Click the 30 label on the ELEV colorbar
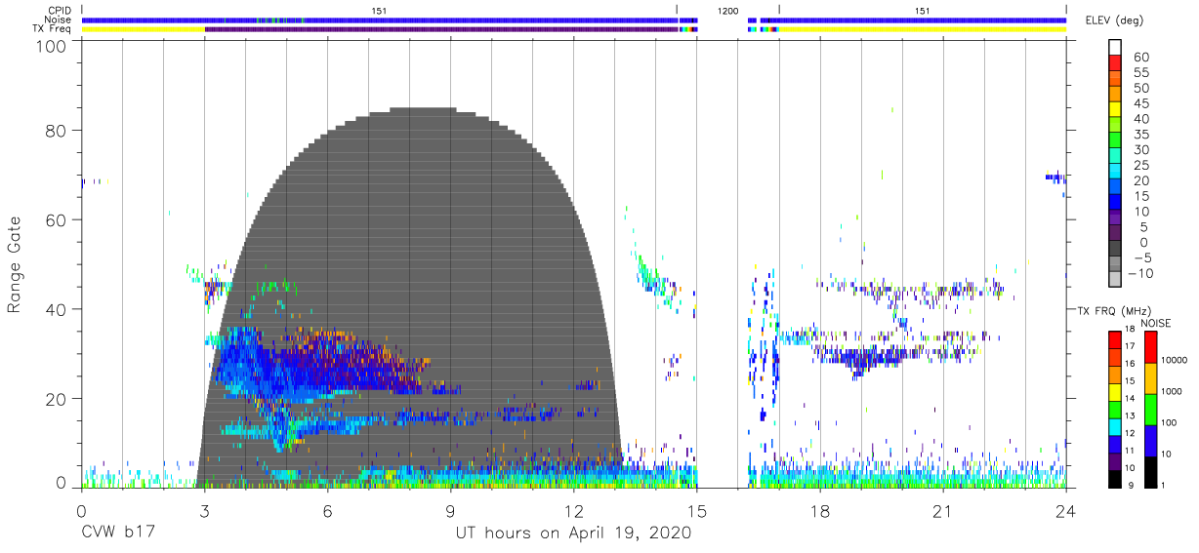The width and height of the screenshot is (1199, 553). pyautogui.click(x=1141, y=149)
